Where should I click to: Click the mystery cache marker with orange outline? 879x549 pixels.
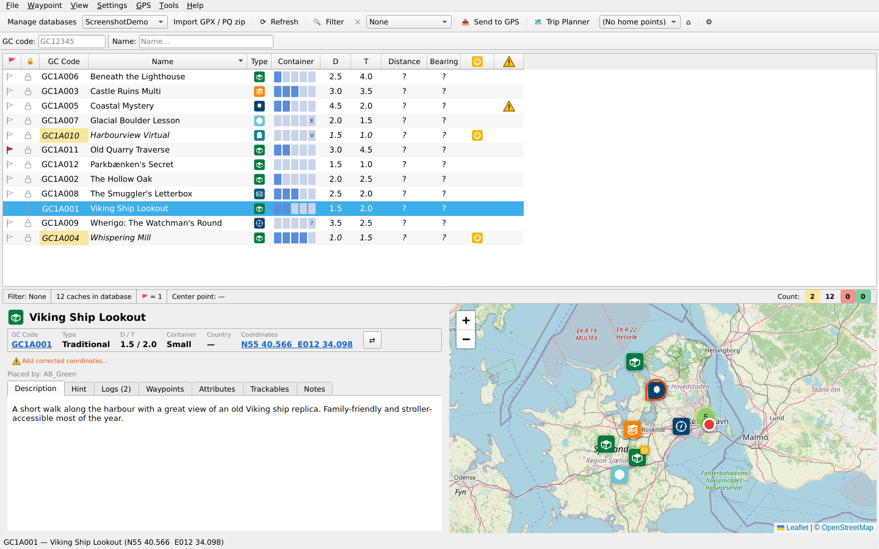(x=656, y=389)
